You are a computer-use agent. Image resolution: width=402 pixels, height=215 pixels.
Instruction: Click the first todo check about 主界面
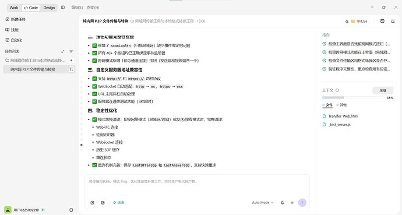pos(324,44)
